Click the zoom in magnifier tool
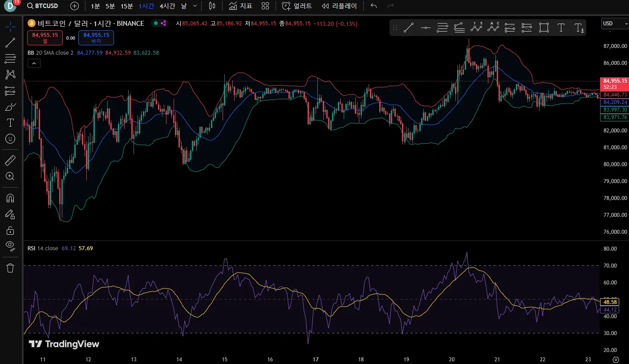Image resolution: width=629 pixels, height=364 pixels. pyautogui.click(x=10, y=176)
